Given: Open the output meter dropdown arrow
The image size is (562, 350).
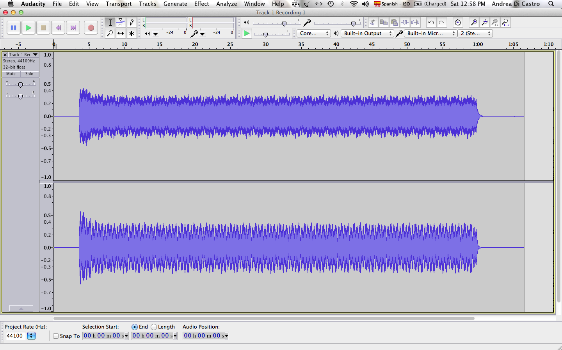Looking at the screenshot, I should (x=156, y=34).
